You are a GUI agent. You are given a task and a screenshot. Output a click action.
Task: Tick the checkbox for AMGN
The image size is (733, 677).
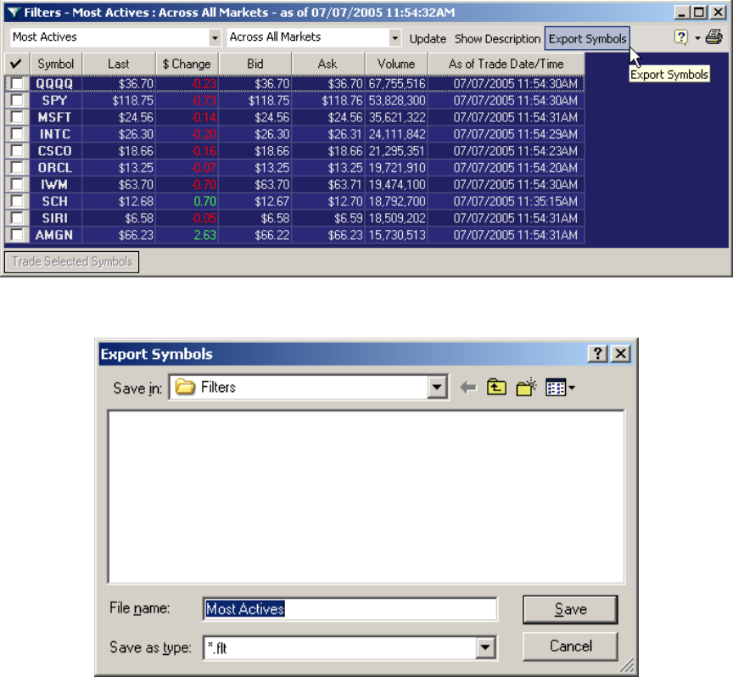(17, 235)
